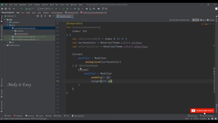Open the App Inspection tool window

click(x=78, y=116)
